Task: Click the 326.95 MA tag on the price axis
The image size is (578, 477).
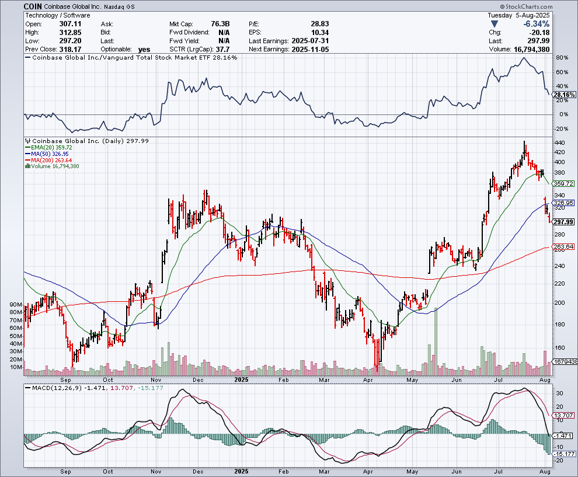Action: [x=563, y=203]
